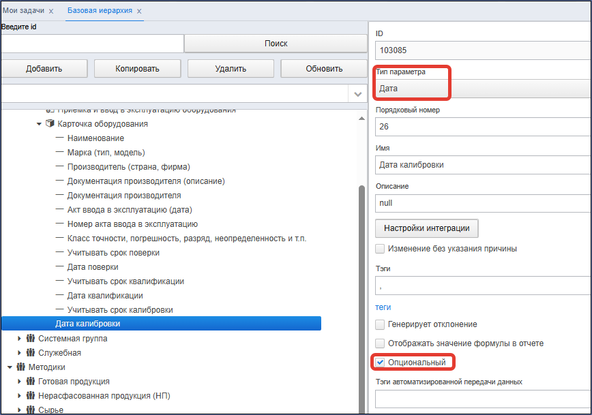Collapse the Карточка оборудования node
This screenshot has width=592, height=415.
point(39,124)
